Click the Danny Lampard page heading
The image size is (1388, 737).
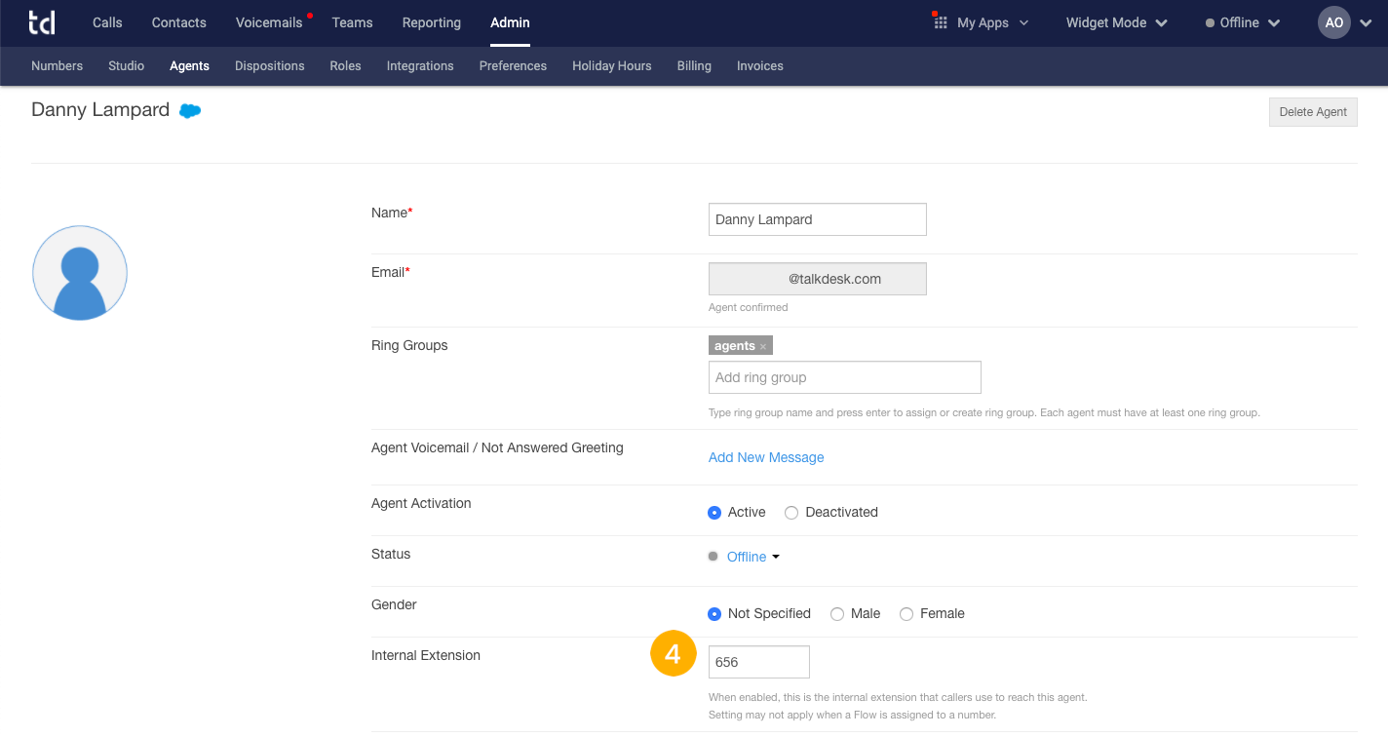click(100, 110)
